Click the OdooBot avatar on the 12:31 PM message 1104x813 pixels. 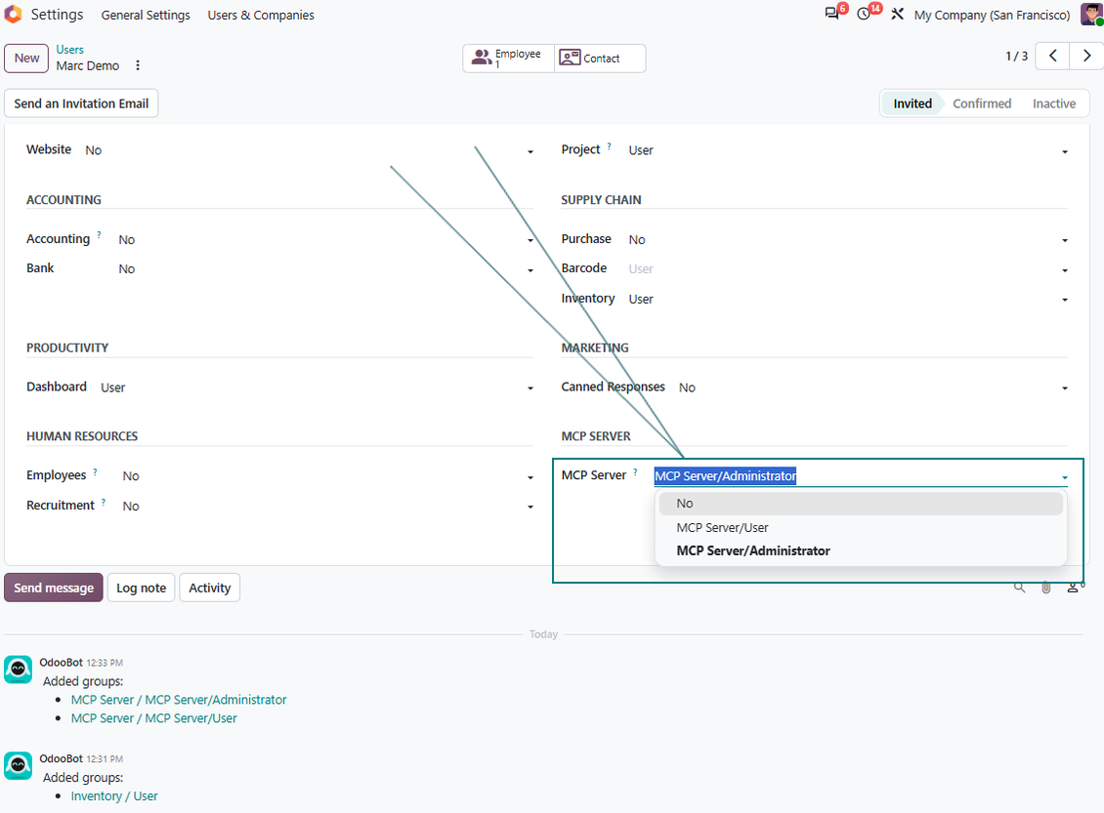tap(19, 766)
